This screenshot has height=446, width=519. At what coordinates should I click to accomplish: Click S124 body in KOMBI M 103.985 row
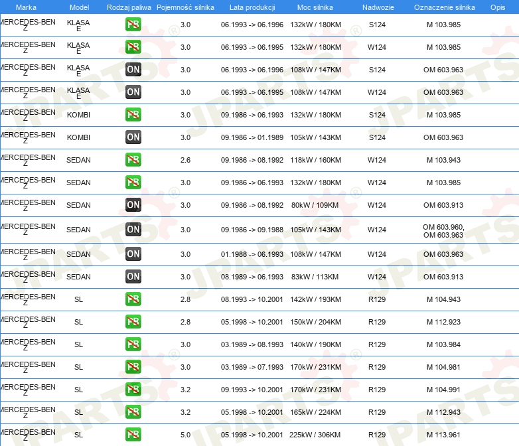[x=377, y=115]
